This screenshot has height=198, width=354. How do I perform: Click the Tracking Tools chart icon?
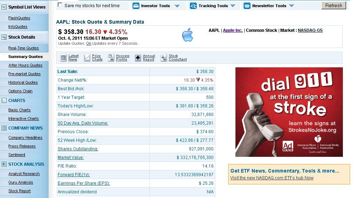click(193, 6)
